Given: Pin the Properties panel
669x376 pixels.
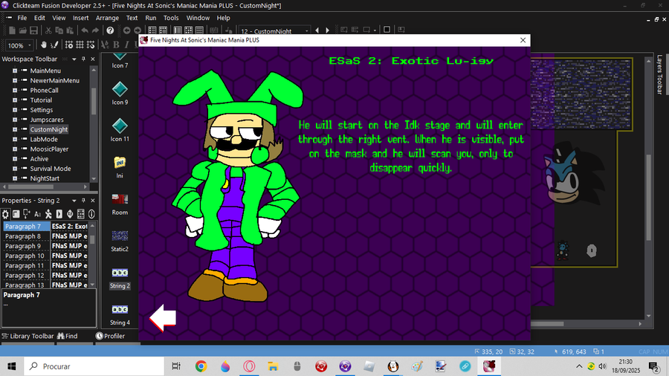Looking at the screenshot, I should point(83,201).
